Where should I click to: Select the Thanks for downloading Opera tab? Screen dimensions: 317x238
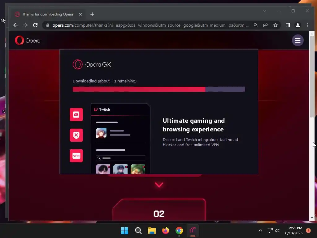click(47, 14)
